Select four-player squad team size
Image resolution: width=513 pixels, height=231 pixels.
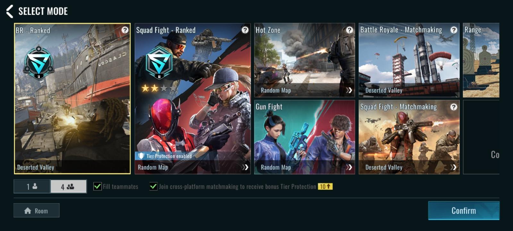point(68,186)
